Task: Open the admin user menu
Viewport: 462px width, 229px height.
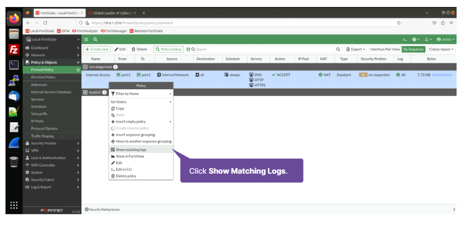Action: pyautogui.click(x=446, y=39)
